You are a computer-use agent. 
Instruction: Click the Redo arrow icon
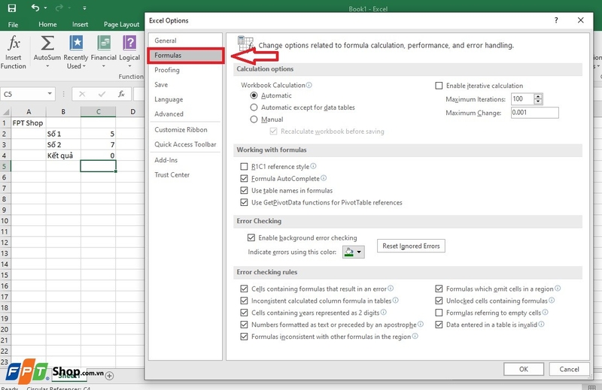(59, 8)
